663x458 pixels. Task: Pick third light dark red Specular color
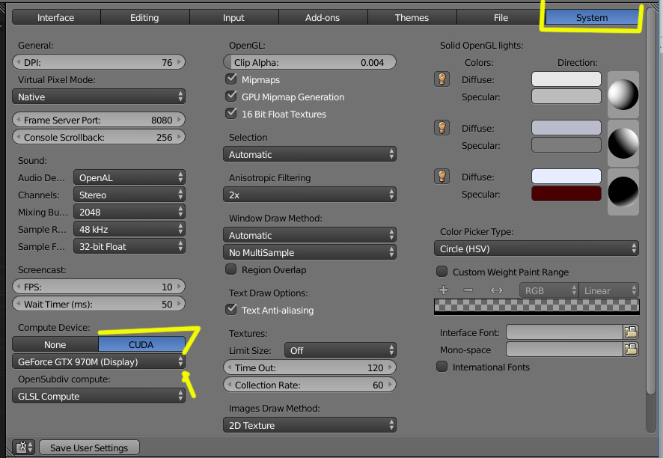click(566, 193)
